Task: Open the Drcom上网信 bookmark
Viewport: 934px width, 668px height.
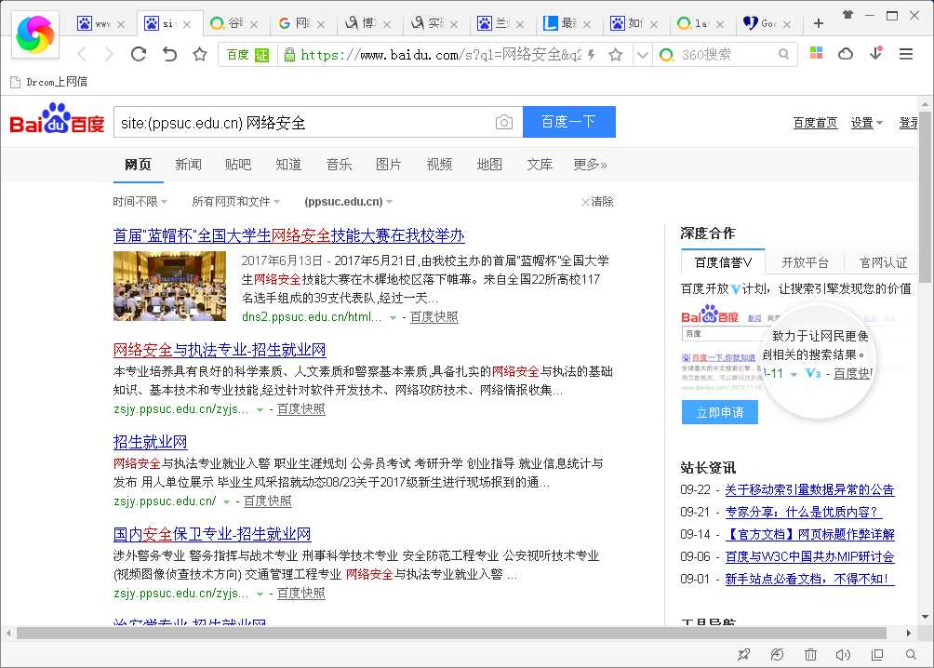Action: click(x=49, y=82)
